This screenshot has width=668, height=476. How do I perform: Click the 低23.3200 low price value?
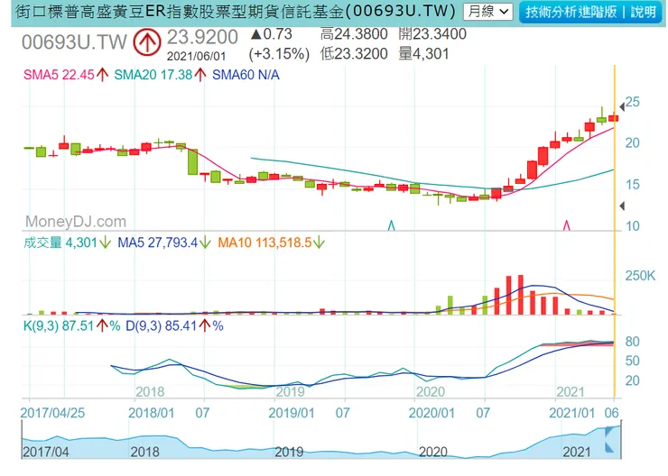(x=354, y=54)
